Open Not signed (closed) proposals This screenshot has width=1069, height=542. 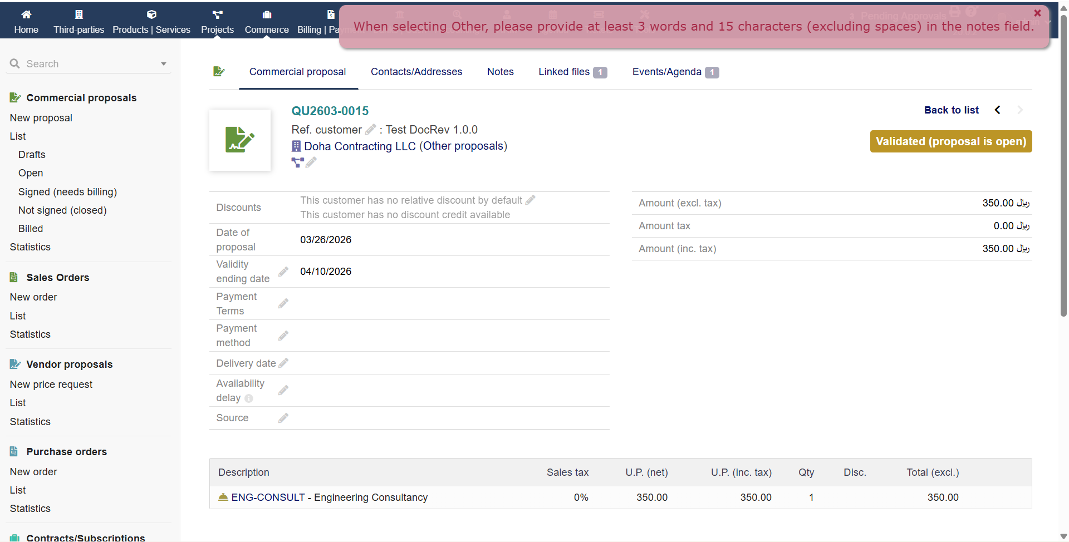pos(62,210)
